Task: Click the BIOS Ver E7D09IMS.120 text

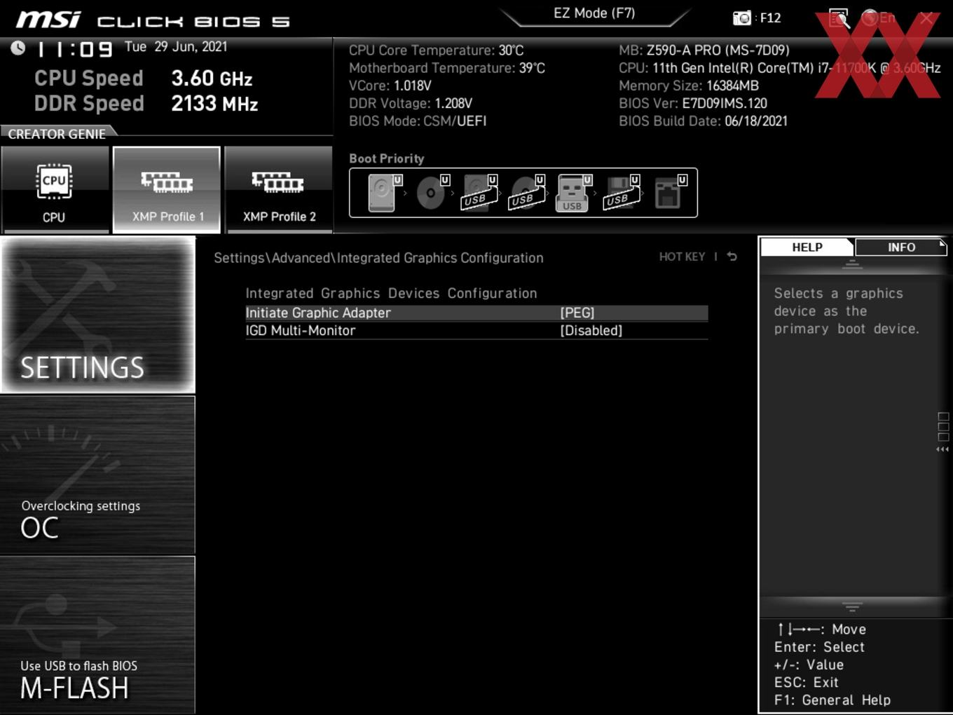Action: point(693,103)
